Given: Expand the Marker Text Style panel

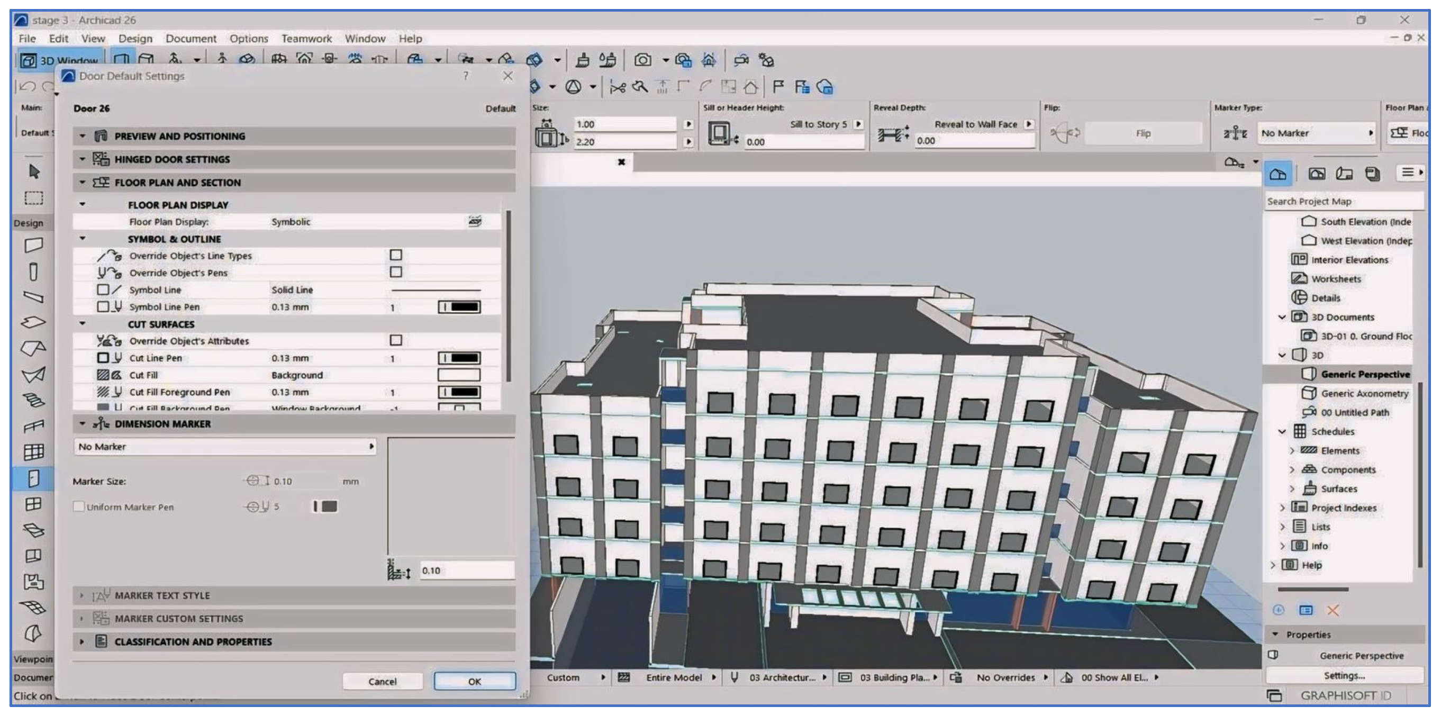Looking at the screenshot, I should coord(81,596).
